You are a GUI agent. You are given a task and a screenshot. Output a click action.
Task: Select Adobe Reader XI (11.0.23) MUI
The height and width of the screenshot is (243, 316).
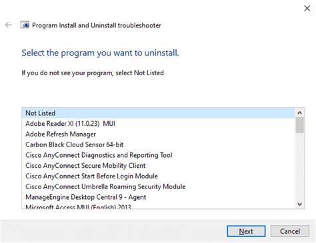pyautogui.click(x=158, y=123)
